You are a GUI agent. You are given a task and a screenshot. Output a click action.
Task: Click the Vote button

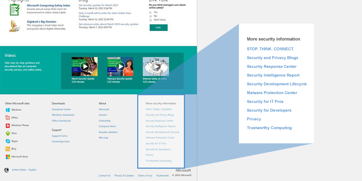coord(159,28)
